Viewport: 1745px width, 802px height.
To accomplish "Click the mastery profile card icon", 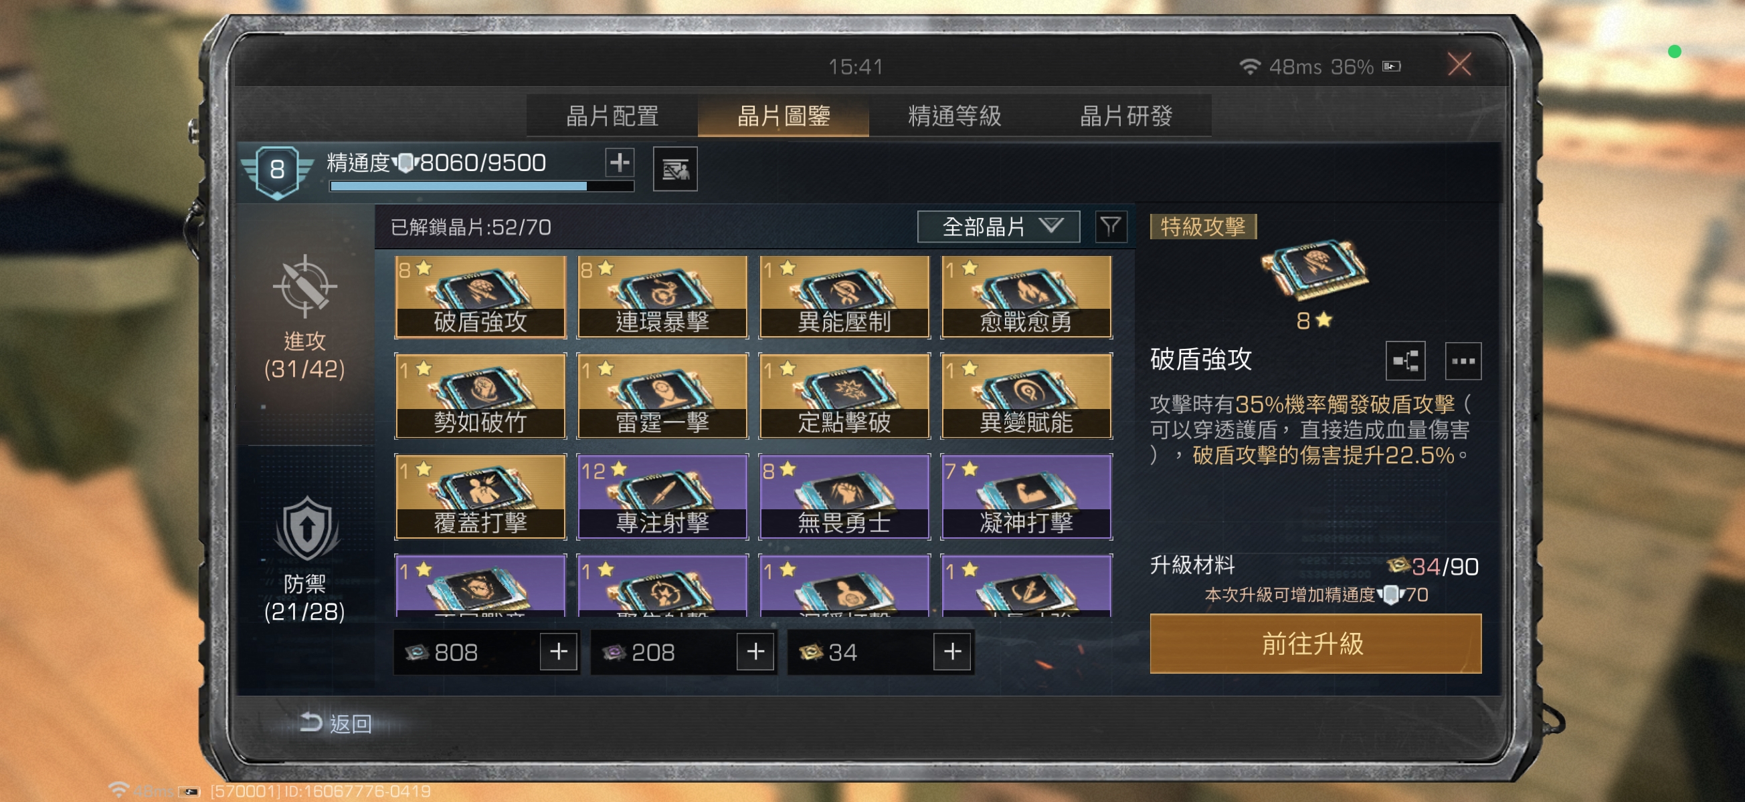I will (674, 169).
